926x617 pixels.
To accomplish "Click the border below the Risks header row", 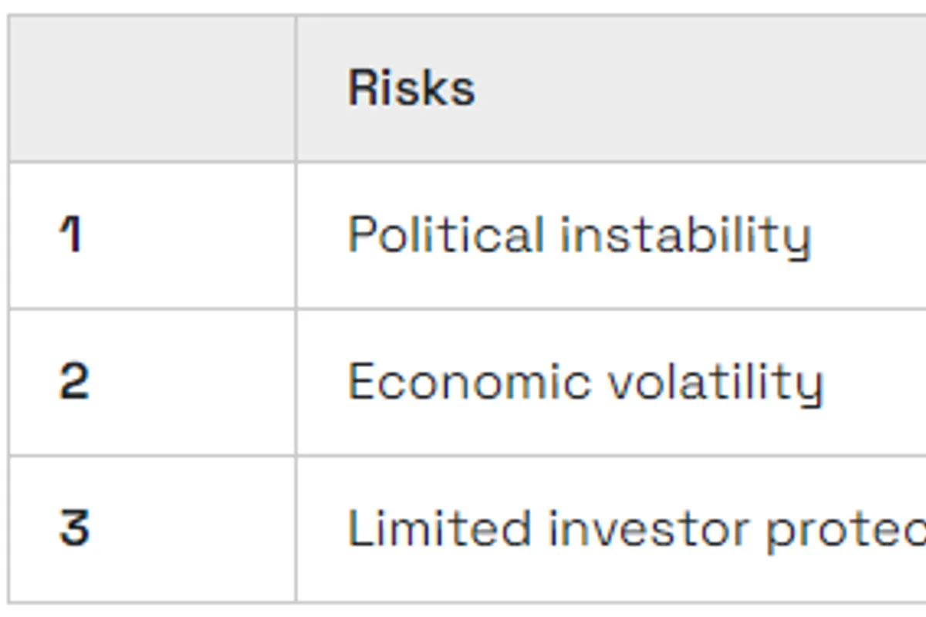I will coord(610,162).
